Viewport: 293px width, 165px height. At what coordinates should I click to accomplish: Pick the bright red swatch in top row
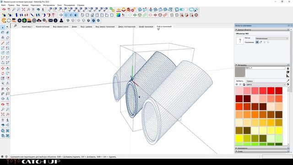tap(271, 91)
